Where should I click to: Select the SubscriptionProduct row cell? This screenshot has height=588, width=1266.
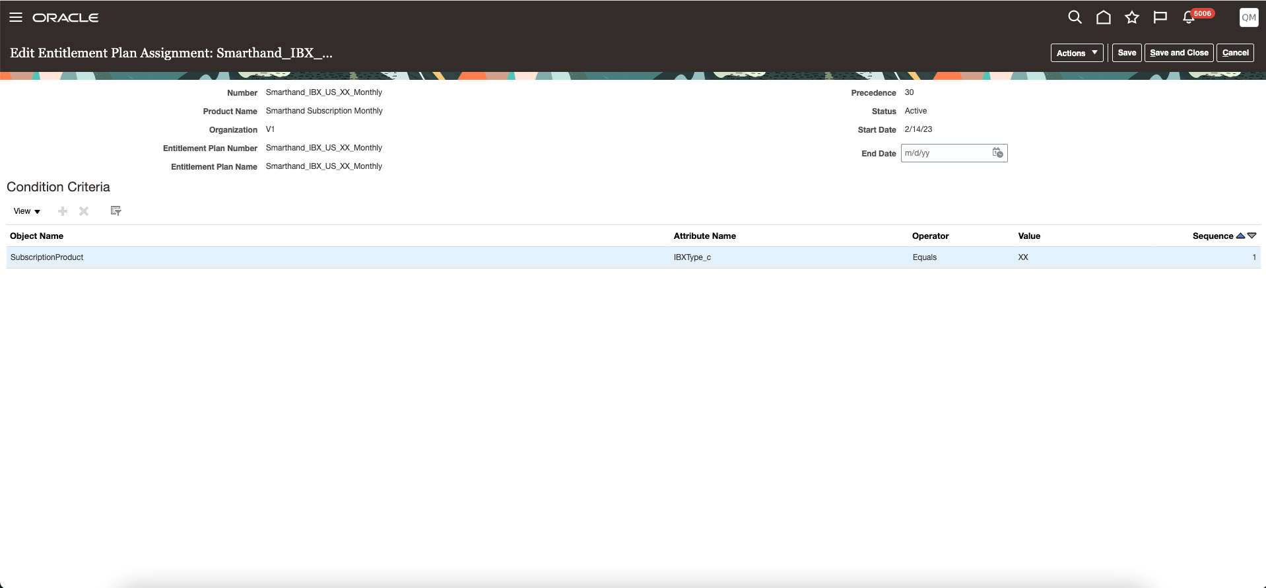(x=47, y=257)
